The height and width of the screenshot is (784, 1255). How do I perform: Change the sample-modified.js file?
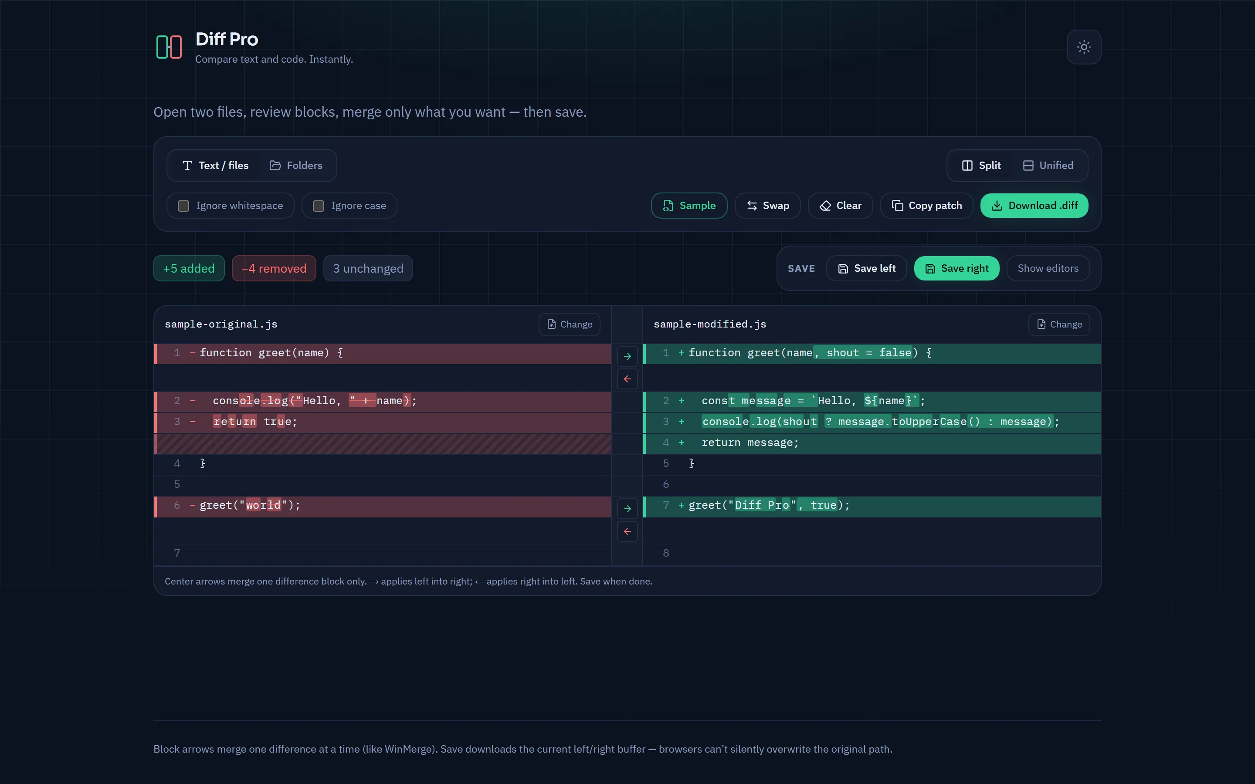pyautogui.click(x=1059, y=324)
